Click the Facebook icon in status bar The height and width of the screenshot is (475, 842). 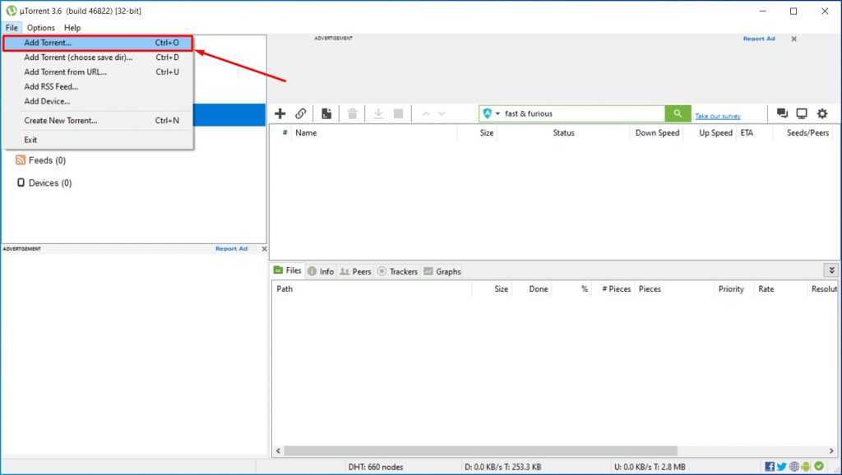coord(770,467)
